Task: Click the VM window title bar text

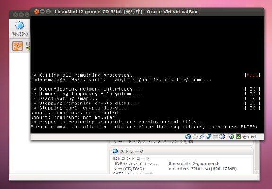Action: point(126,12)
